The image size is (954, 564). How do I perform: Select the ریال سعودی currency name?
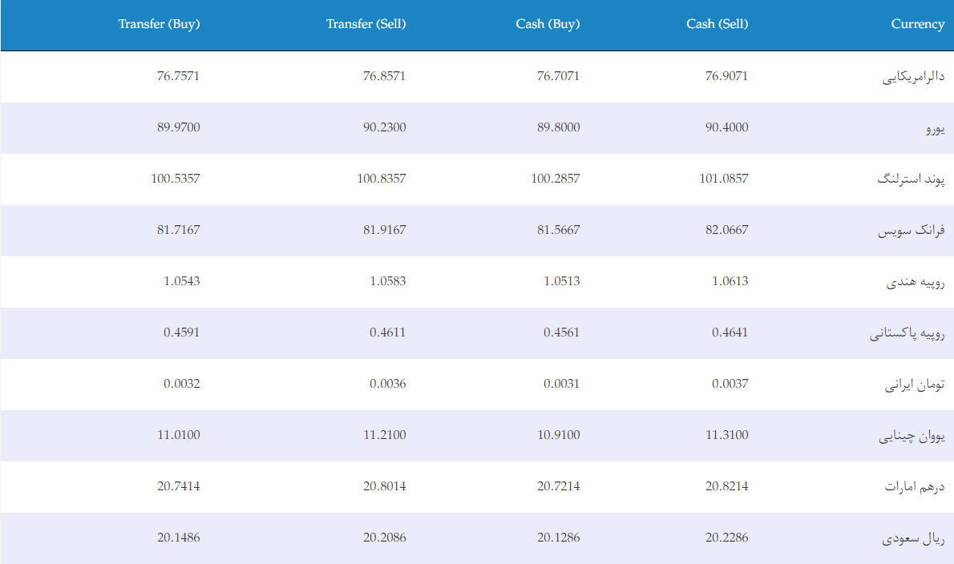click(913, 538)
